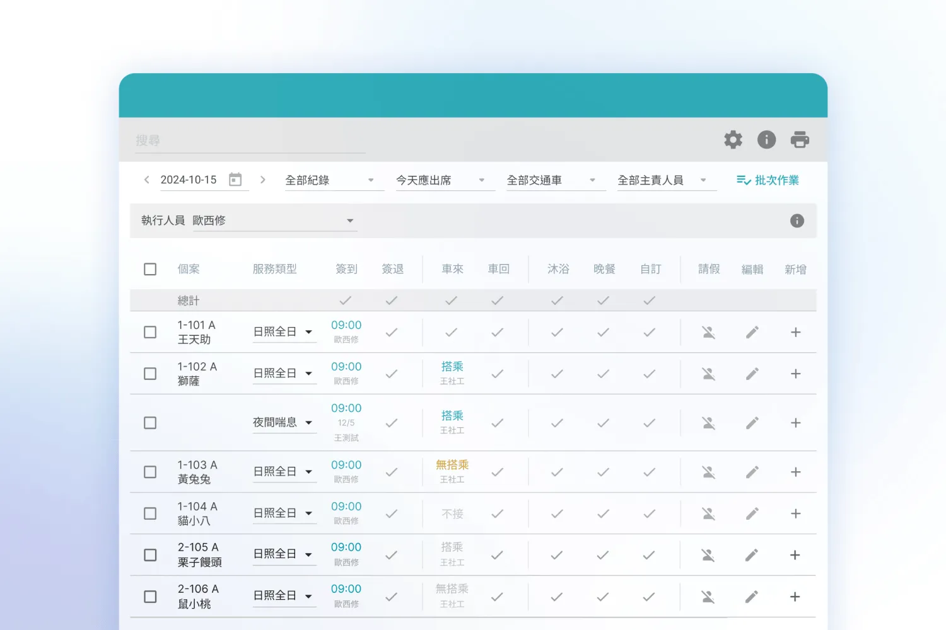Mark leave for 黃兔兔

[x=709, y=472]
